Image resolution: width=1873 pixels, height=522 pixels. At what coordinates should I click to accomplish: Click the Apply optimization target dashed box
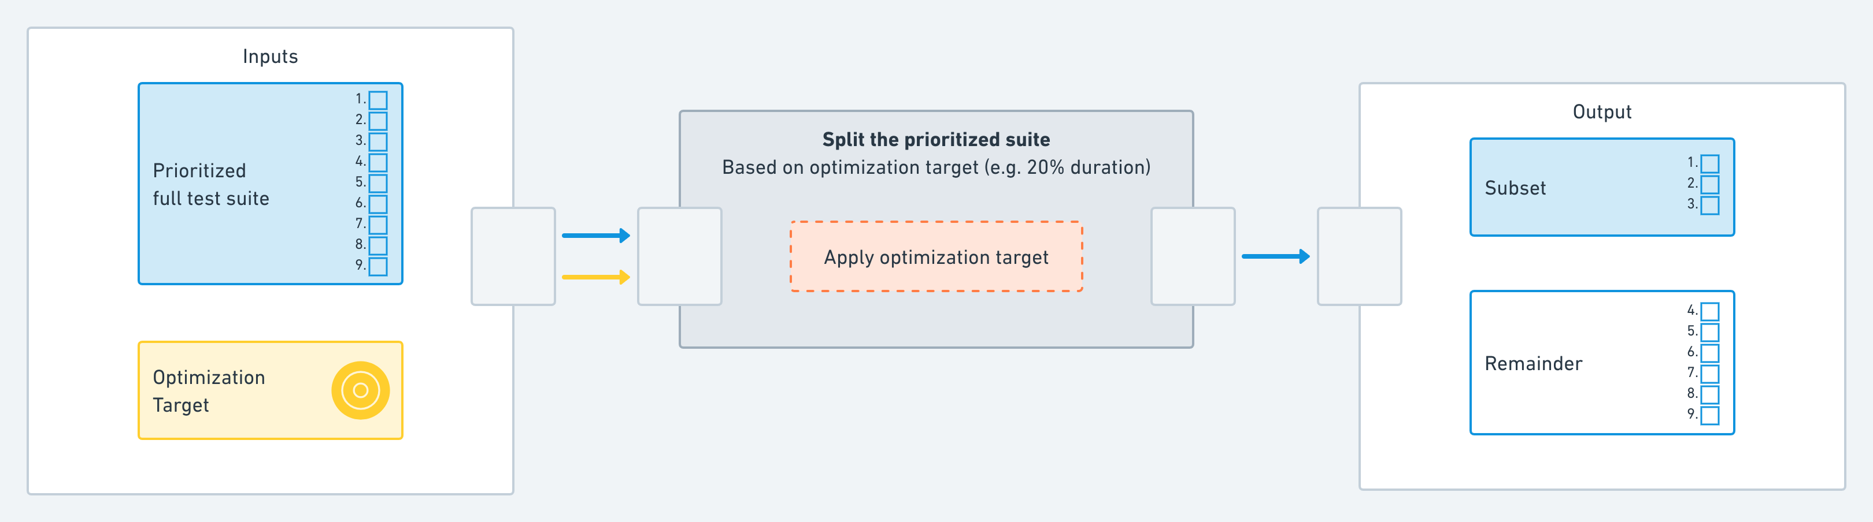pos(936,257)
